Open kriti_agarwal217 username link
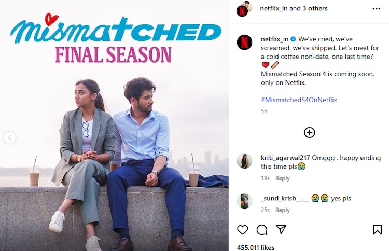 click(x=285, y=158)
